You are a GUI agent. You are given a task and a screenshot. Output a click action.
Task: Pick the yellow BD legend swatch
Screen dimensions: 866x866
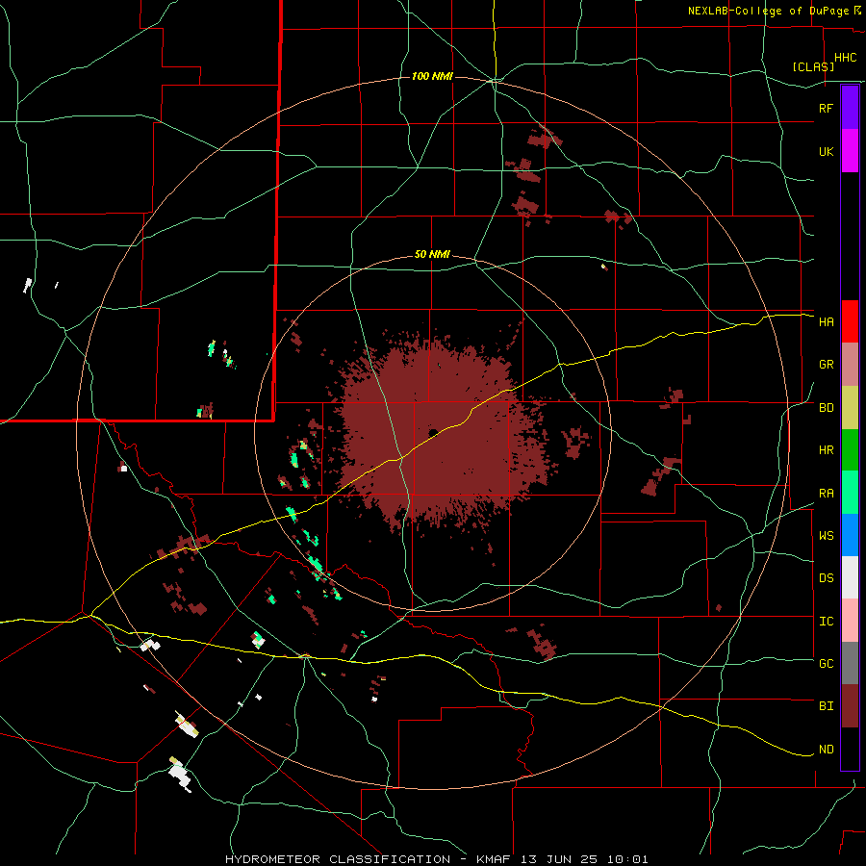850,408
